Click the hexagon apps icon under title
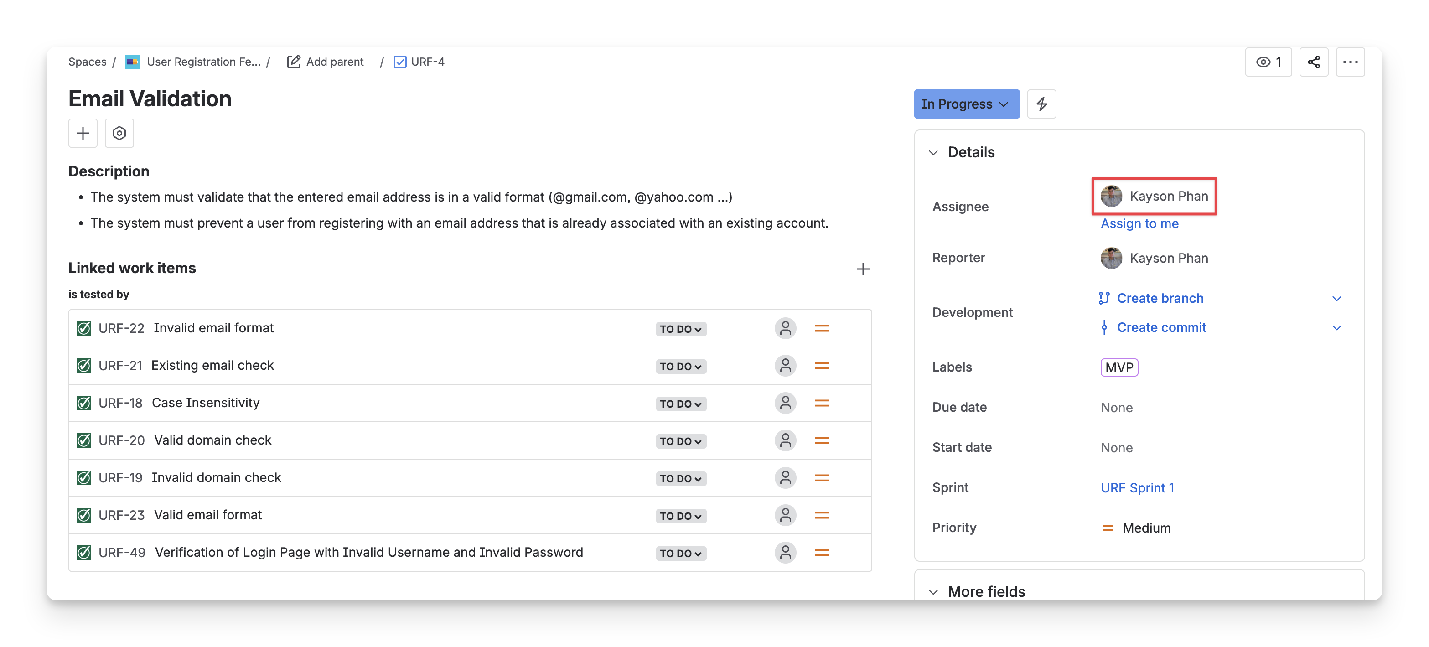1429x647 pixels. pyautogui.click(x=119, y=133)
